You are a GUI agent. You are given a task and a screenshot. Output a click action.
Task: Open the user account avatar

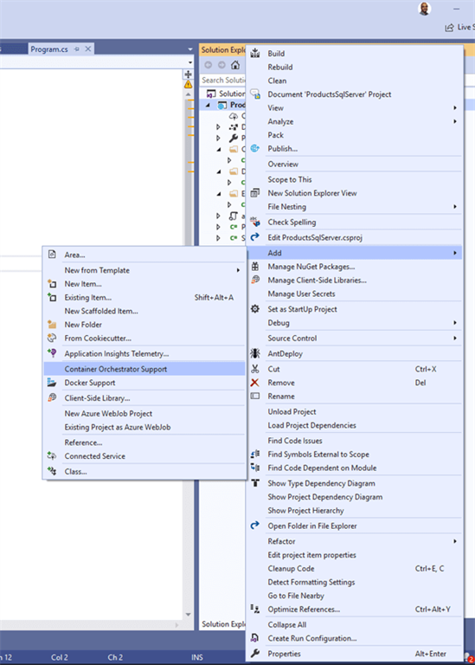tap(424, 8)
